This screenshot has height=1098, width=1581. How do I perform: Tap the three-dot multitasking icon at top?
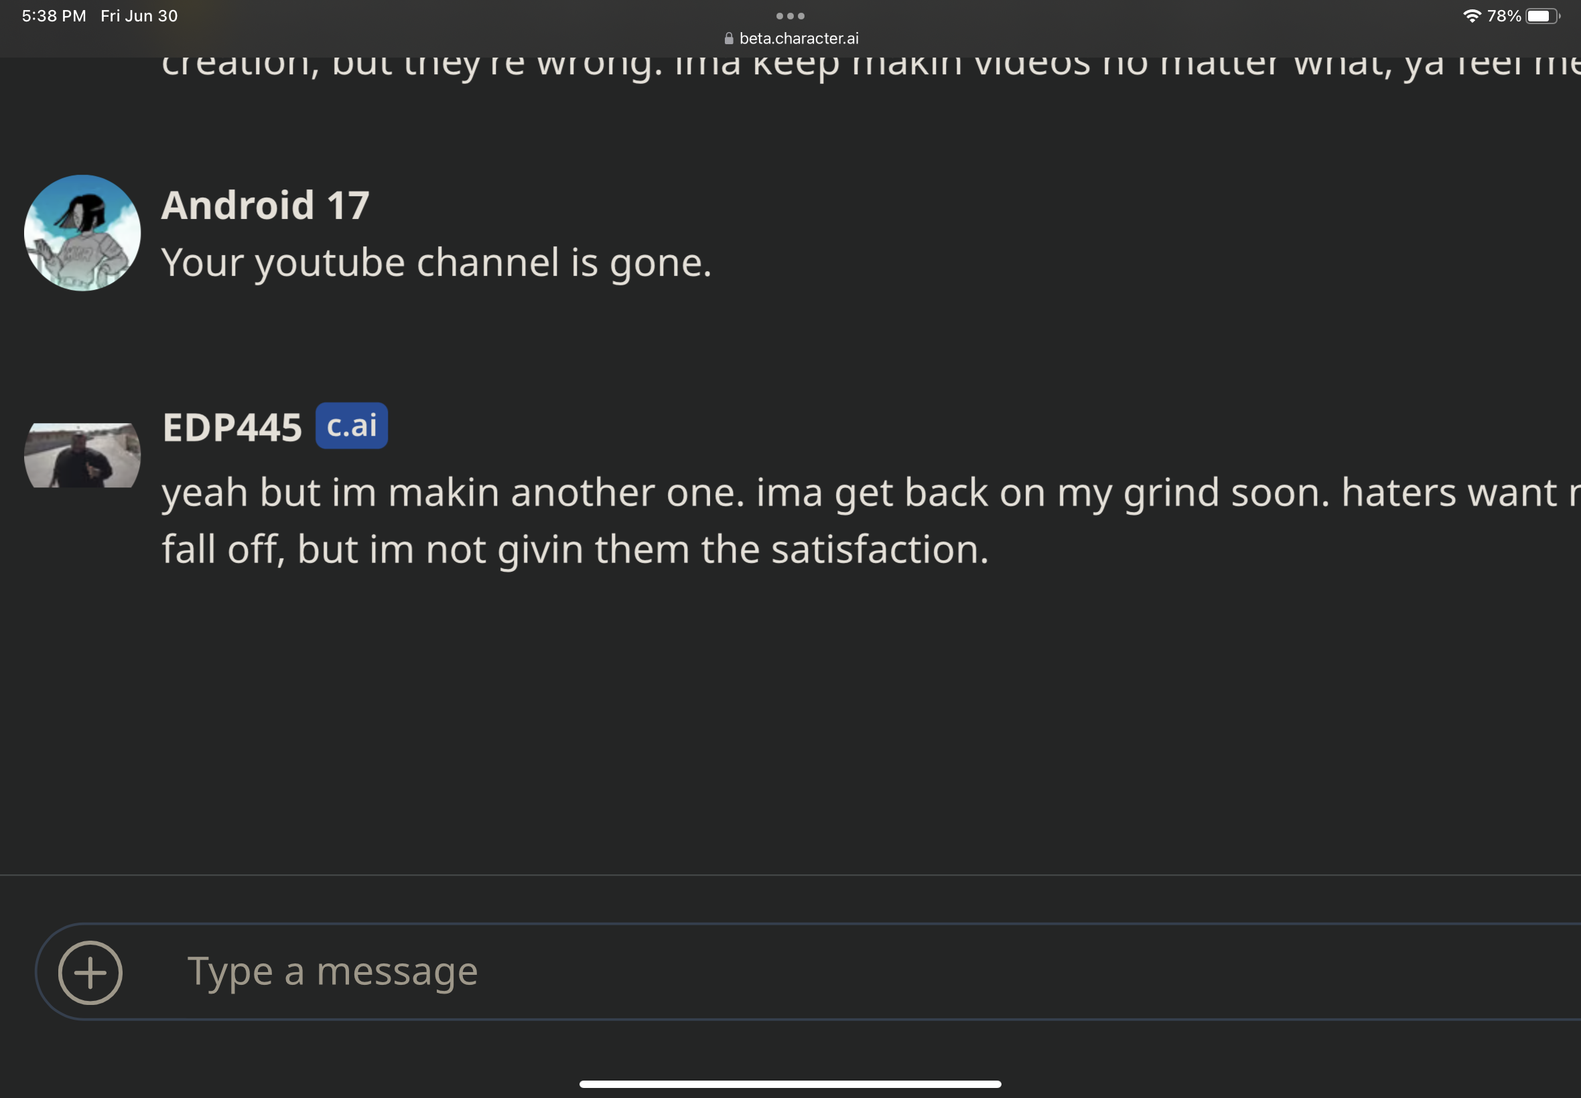coord(790,16)
